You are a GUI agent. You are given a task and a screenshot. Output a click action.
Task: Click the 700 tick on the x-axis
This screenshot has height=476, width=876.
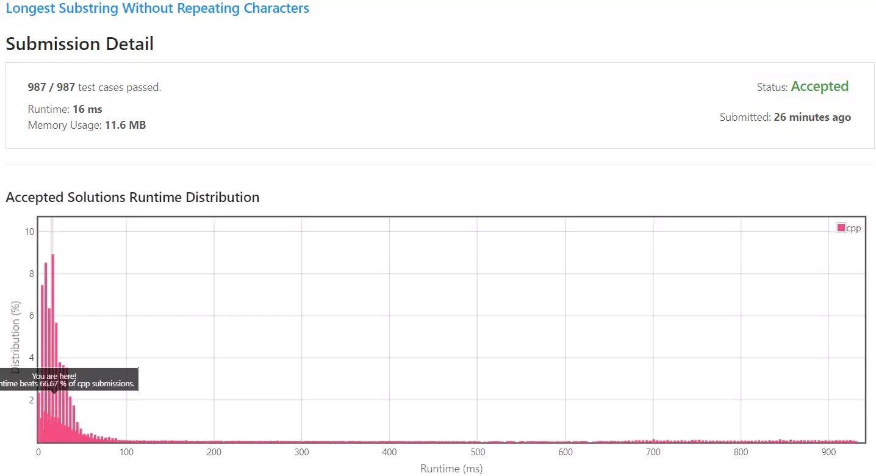tap(653, 452)
